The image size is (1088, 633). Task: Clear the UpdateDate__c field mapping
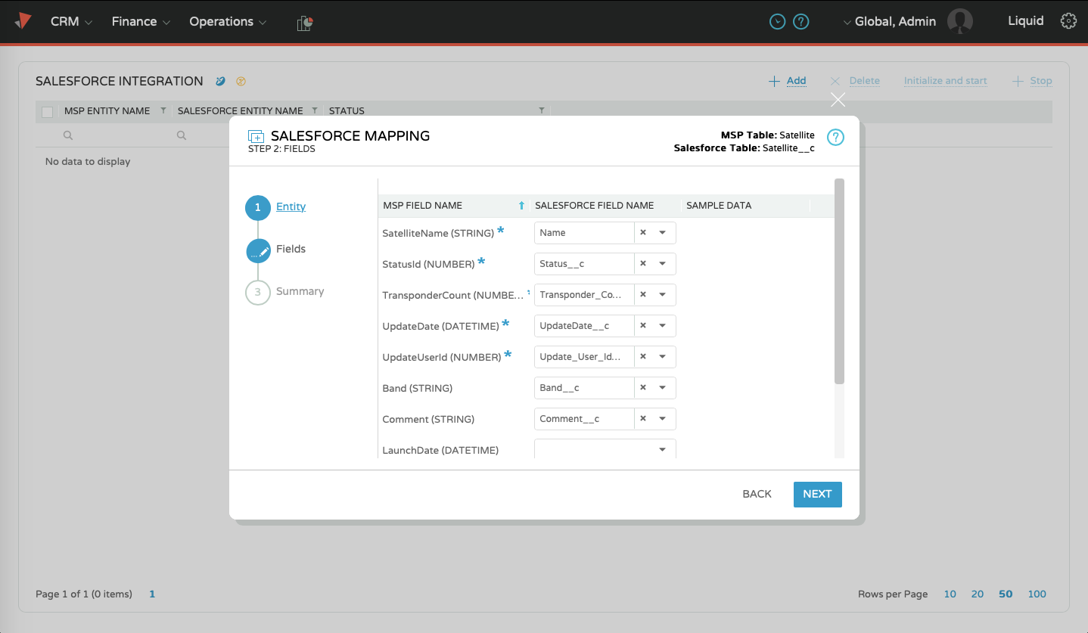point(643,326)
